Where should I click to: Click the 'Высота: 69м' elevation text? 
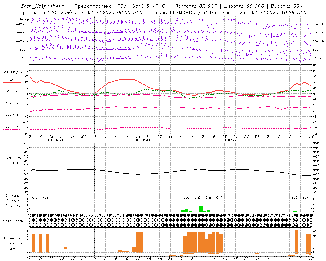coord(287,6)
